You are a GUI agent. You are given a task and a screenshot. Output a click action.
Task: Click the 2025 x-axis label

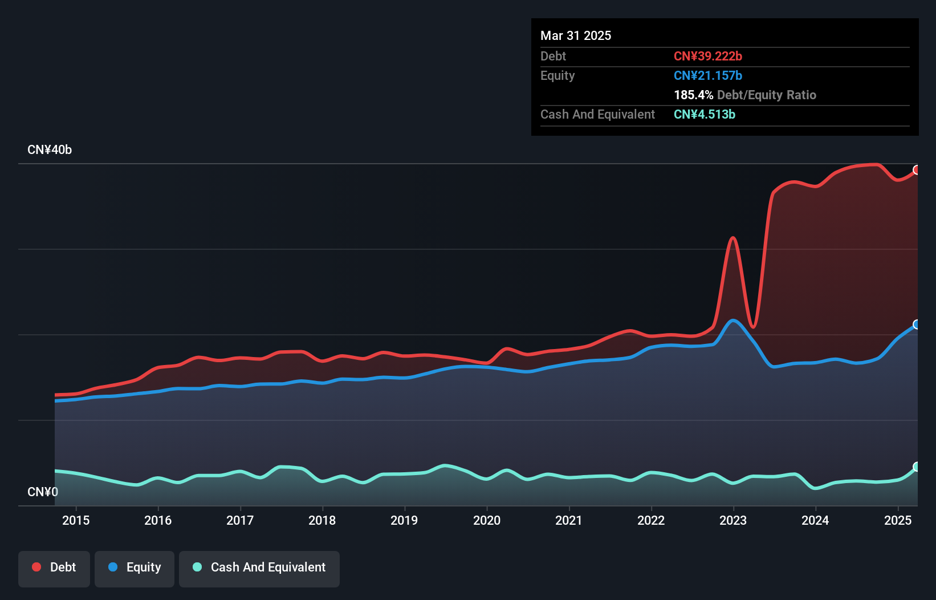pyautogui.click(x=898, y=520)
